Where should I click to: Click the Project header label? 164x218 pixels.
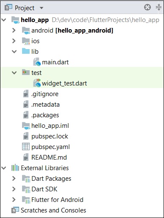[x=25, y=8]
